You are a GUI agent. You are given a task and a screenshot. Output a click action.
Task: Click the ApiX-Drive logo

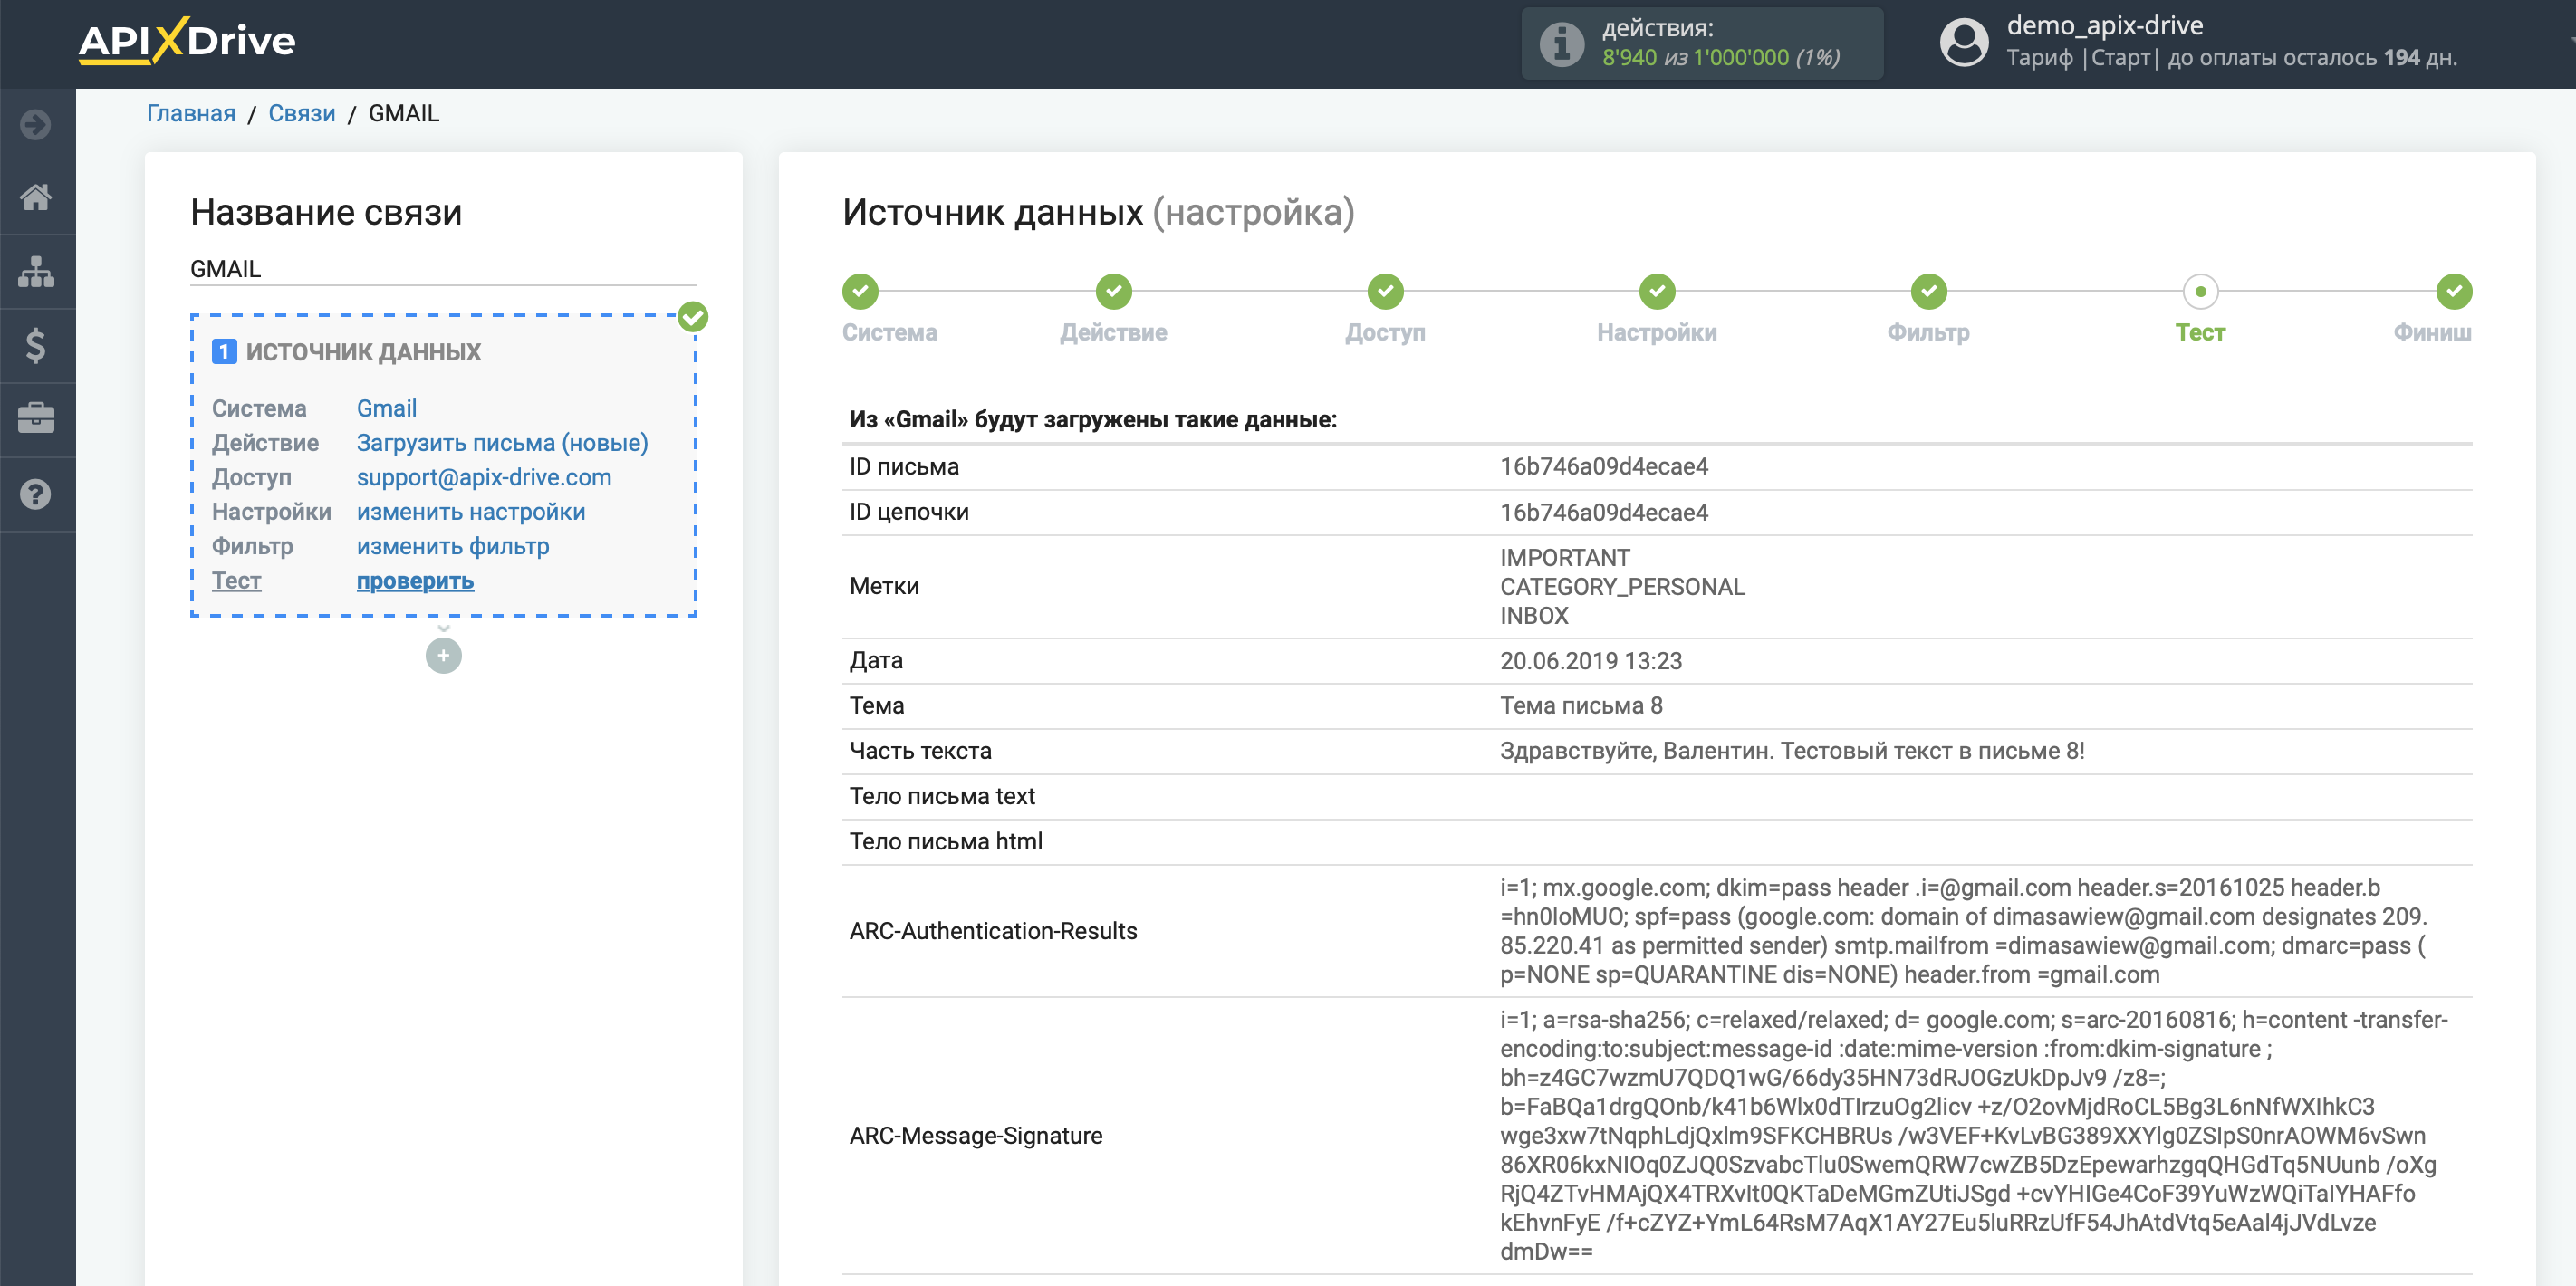click(x=187, y=41)
